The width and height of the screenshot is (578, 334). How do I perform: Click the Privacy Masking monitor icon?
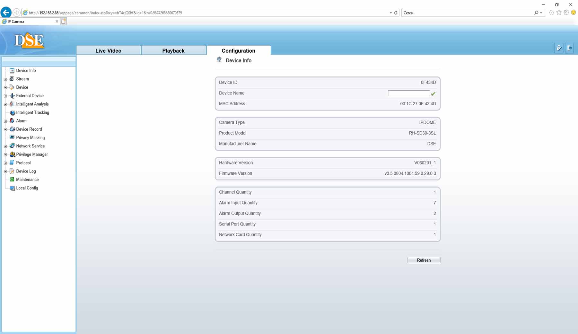(x=12, y=137)
